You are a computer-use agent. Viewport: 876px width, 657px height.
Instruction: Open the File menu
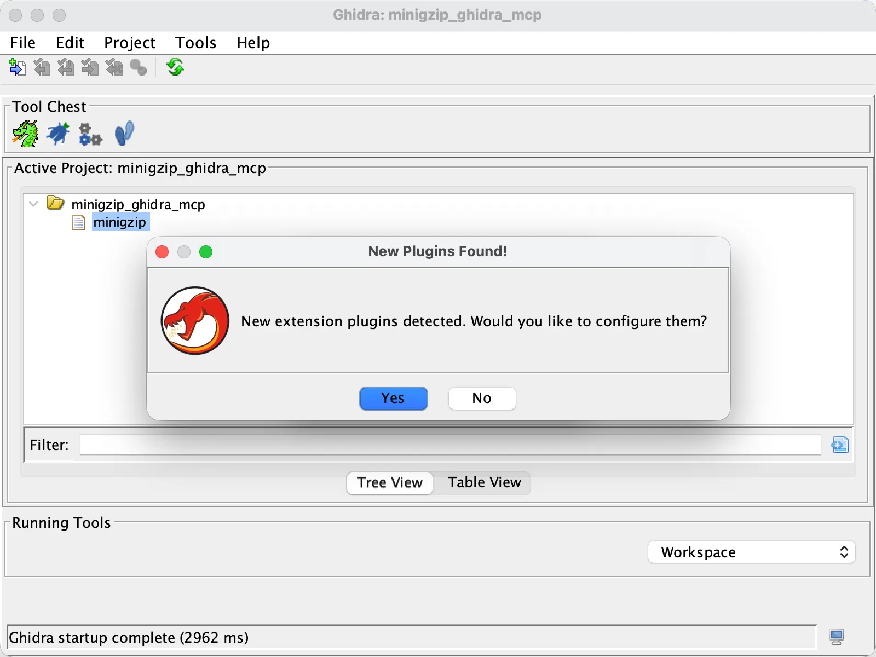coord(23,43)
